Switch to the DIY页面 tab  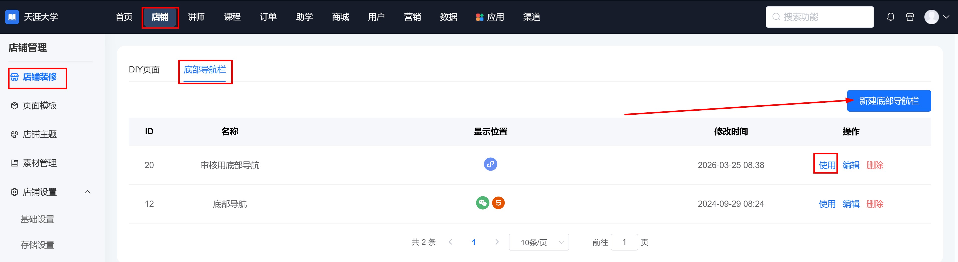click(144, 70)
